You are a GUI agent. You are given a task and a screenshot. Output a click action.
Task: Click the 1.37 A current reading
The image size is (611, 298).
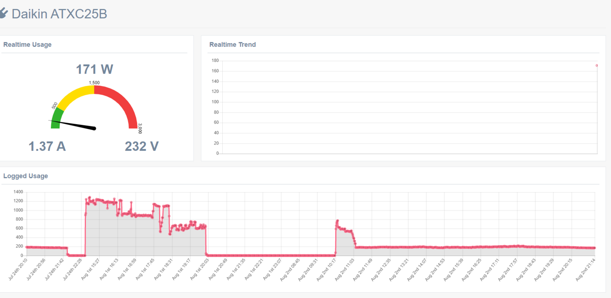pyautogui.click(x=47, y=146)
